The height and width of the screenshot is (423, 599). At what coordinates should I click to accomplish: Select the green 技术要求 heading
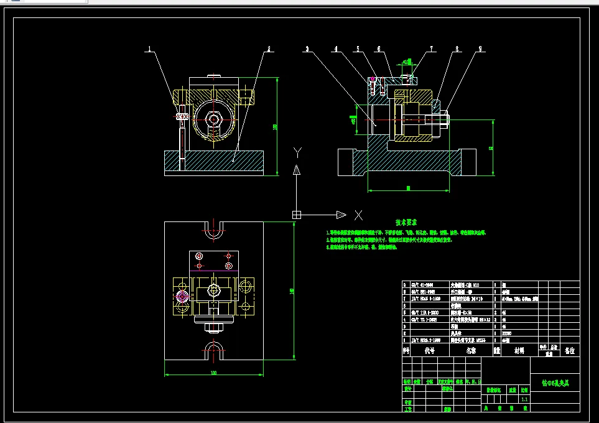click(406, 223)
